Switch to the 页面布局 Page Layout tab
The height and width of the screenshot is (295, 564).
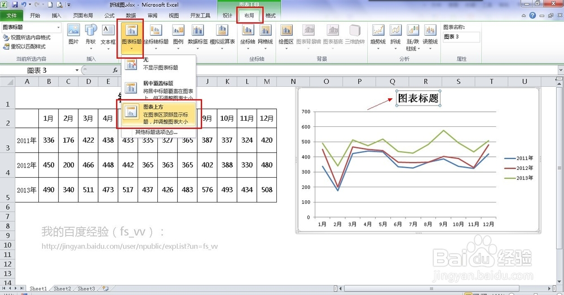pos(83,15)
